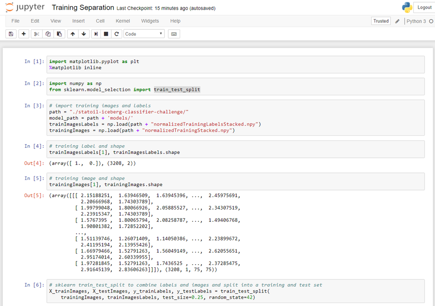
Task: Click "normalizedTrainingStacked.npy" string
Action: click(187, 130)
